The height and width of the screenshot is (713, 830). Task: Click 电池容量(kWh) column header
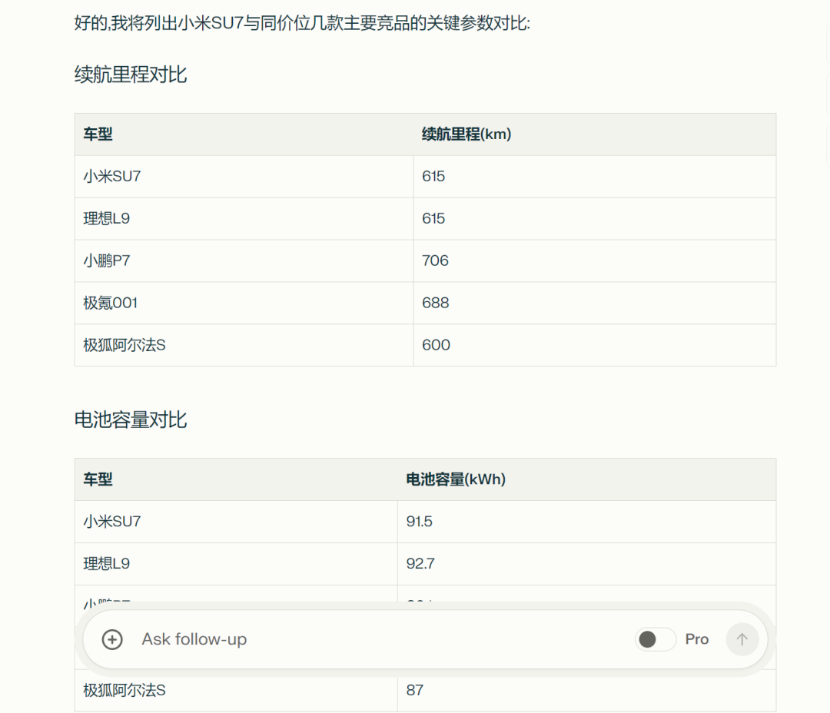click(x=456, y=479)
